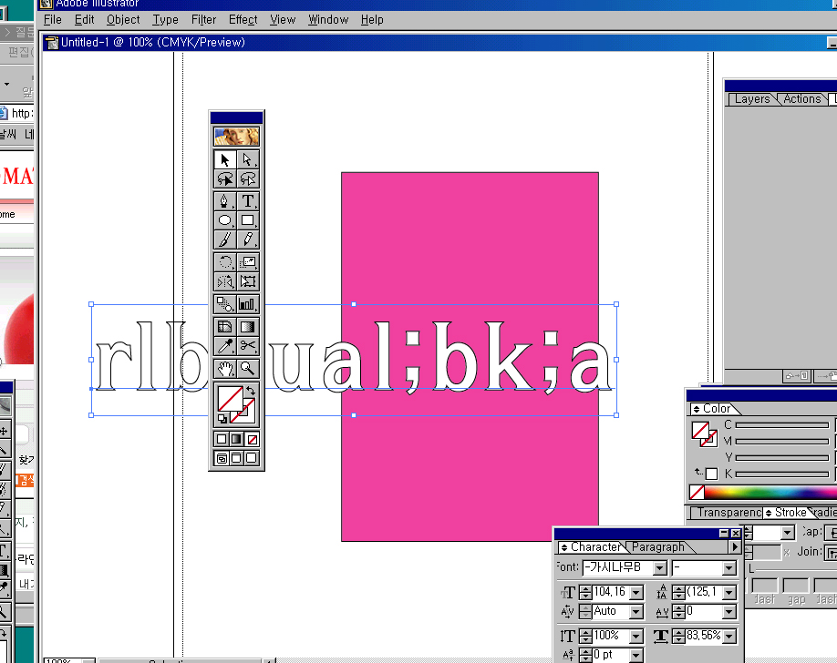Select the Hand tool
Image resolution: width=837 pixels, height=663 pixels.
tap(225, 368)
